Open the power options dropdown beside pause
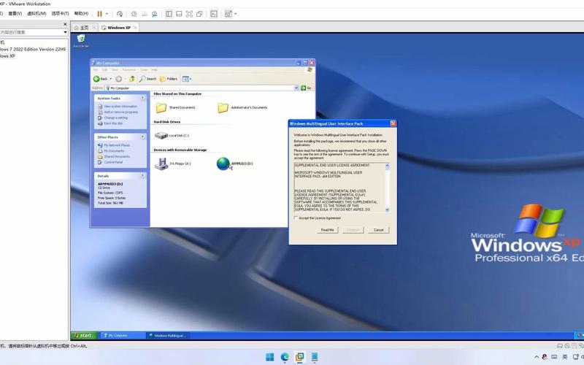The height and width of the screenshot is (365, 584). (x=107, y=14)
